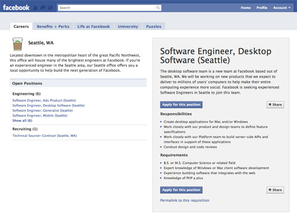Select the Careers tab

pos(21,27)
